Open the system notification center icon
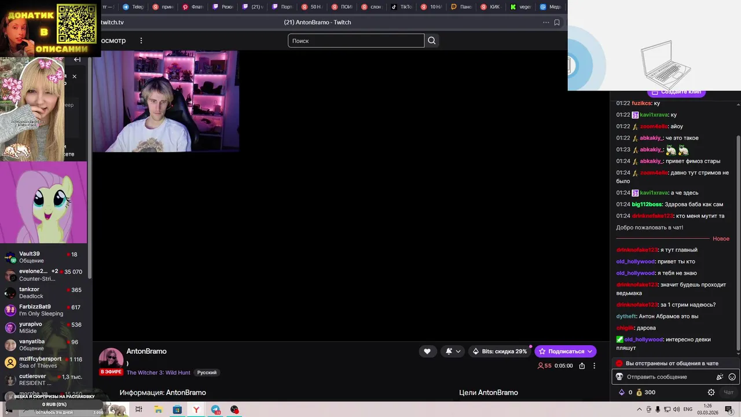Screen dimensions: 741x417 728,409
